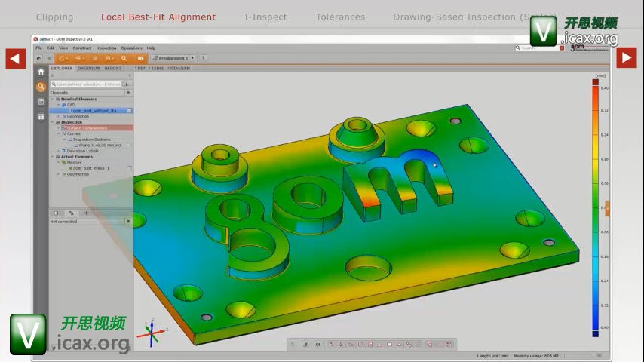644x362 pixels.
Task: Expand the Deviation Labels node
Action: click(58, 151)
